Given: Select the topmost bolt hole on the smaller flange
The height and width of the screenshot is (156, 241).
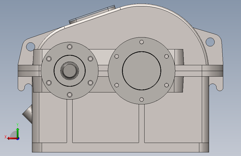Looking at the screenshot, I should pyautogui.click(x=69, y=47).
